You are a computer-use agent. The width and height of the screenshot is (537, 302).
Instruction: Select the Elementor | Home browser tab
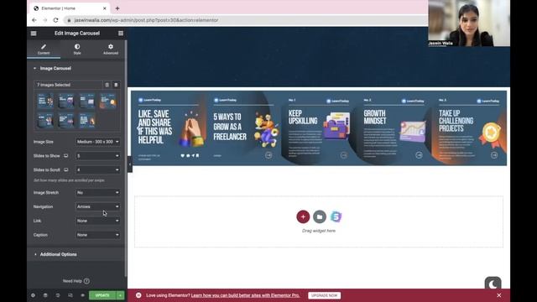(70, 8)
